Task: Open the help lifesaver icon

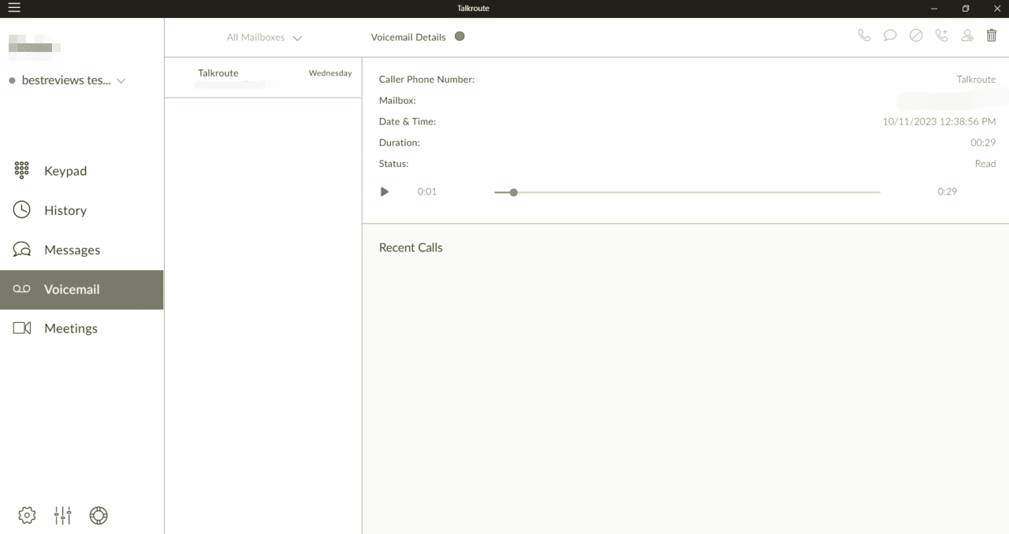Action: point(98,515)
